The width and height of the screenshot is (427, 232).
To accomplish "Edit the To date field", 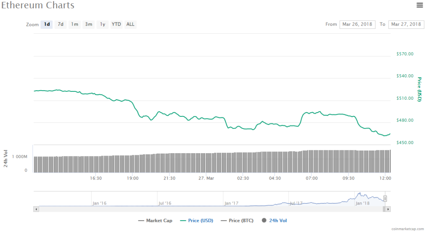I will (x=406, y=24).
